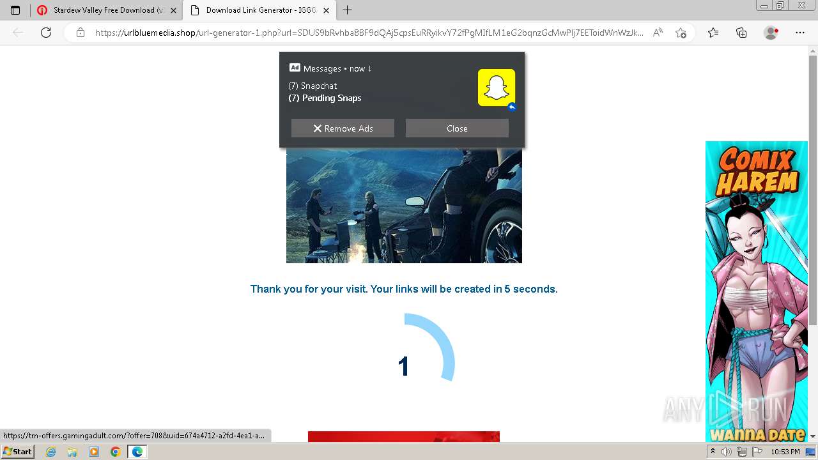818x460 pixels.
Task: Click the Pending Snaps message text
Action: click(325, 98)
